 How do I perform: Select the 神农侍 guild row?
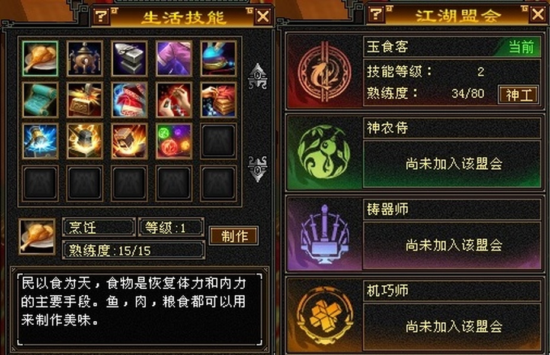(415, 153)
